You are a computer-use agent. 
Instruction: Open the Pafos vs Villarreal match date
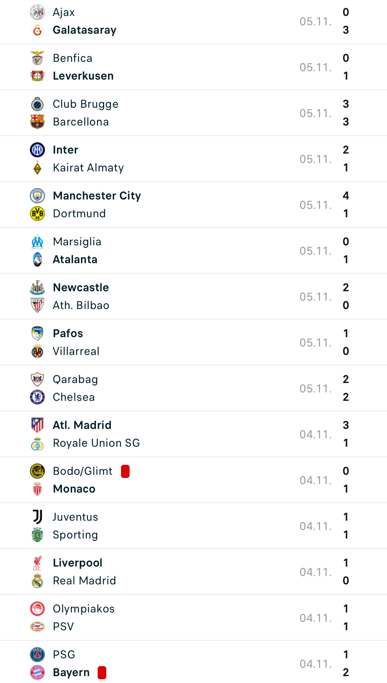[315, 343]
